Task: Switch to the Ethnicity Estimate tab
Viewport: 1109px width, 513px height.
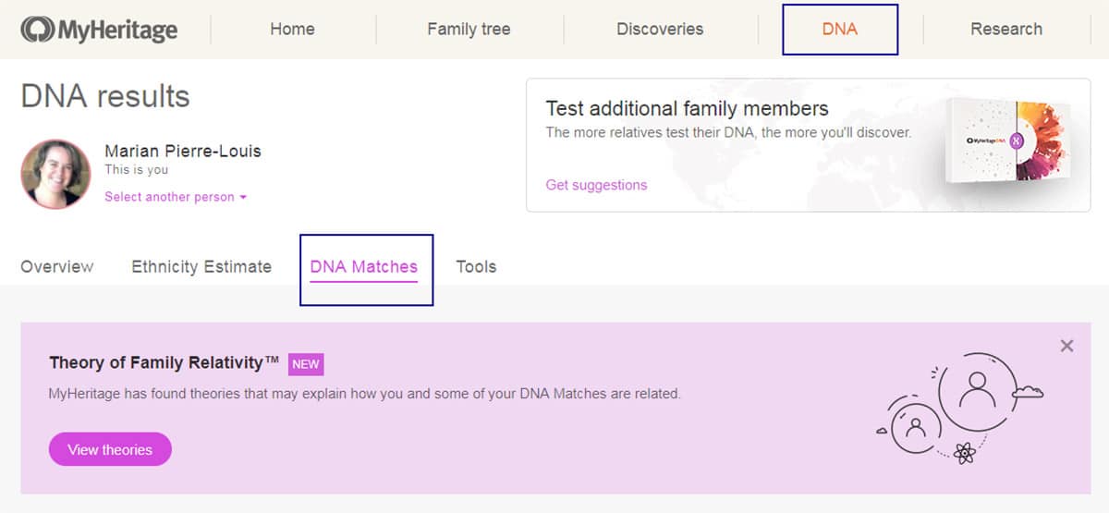Action: click(201, 266)
